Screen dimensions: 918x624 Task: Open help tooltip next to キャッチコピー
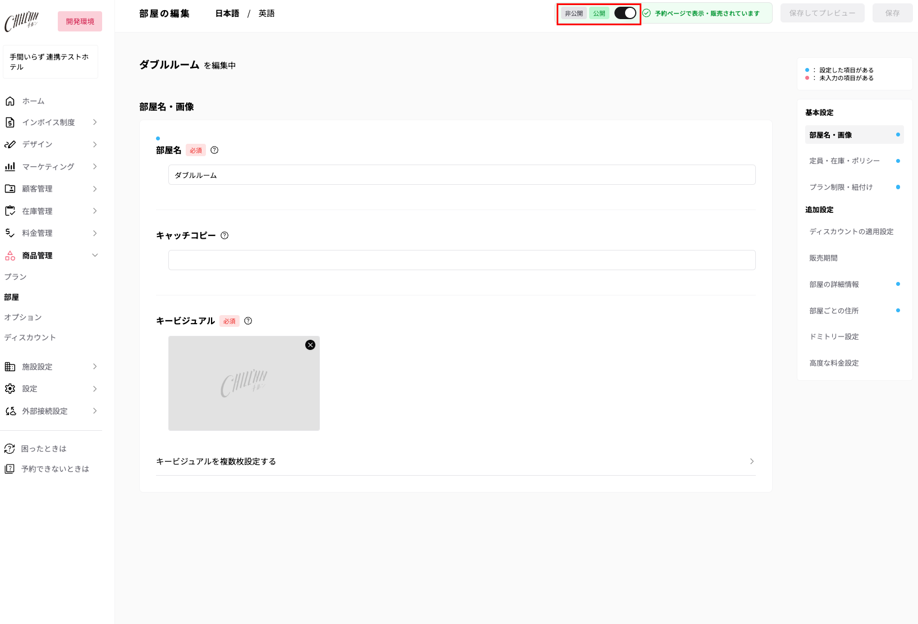[224, 235]
